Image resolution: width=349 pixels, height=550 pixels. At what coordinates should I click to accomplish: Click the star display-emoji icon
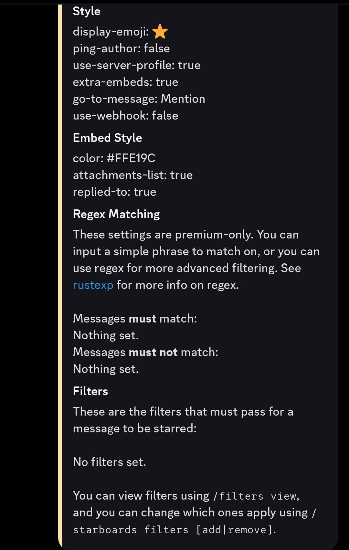160,32
